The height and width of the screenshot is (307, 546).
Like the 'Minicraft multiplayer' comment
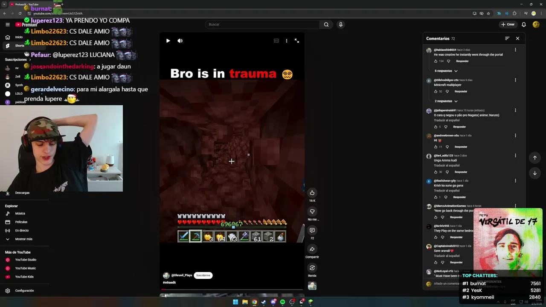point(436,91)
